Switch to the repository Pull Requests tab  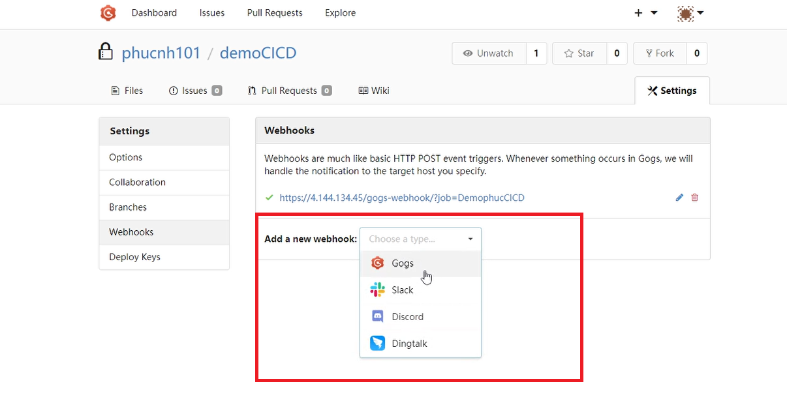290,91
